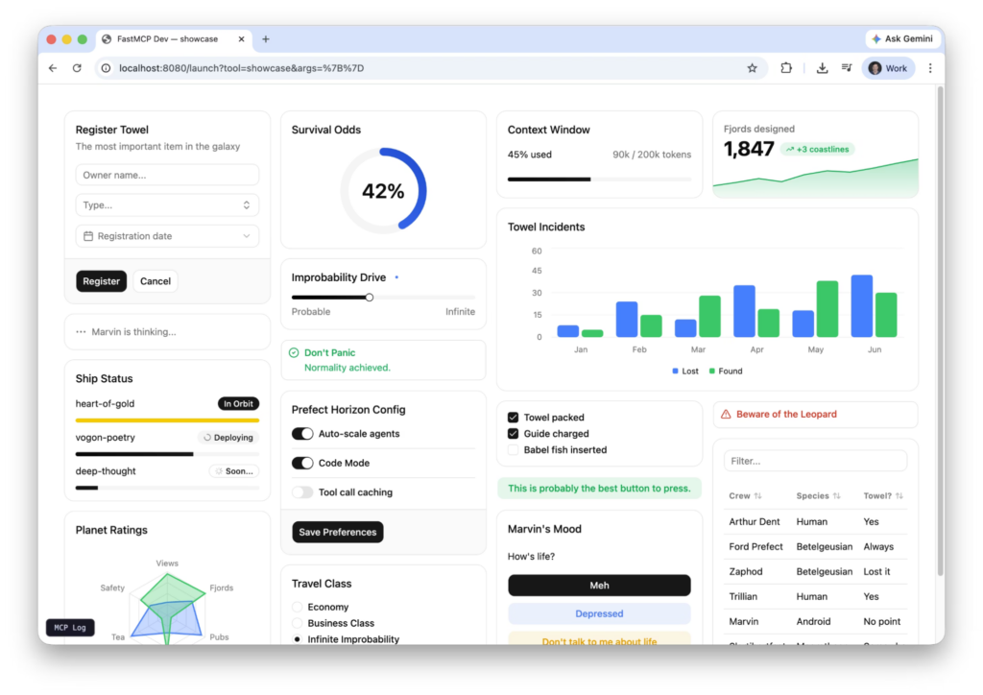Open the Registration date picker

point(167,236)
